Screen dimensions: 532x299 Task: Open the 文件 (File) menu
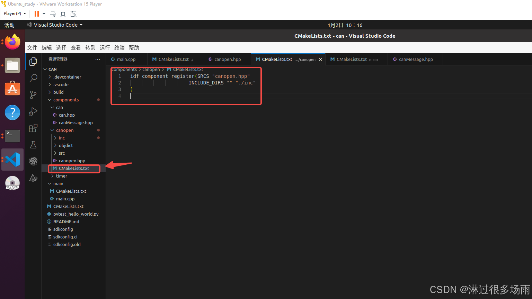point(32,48)
